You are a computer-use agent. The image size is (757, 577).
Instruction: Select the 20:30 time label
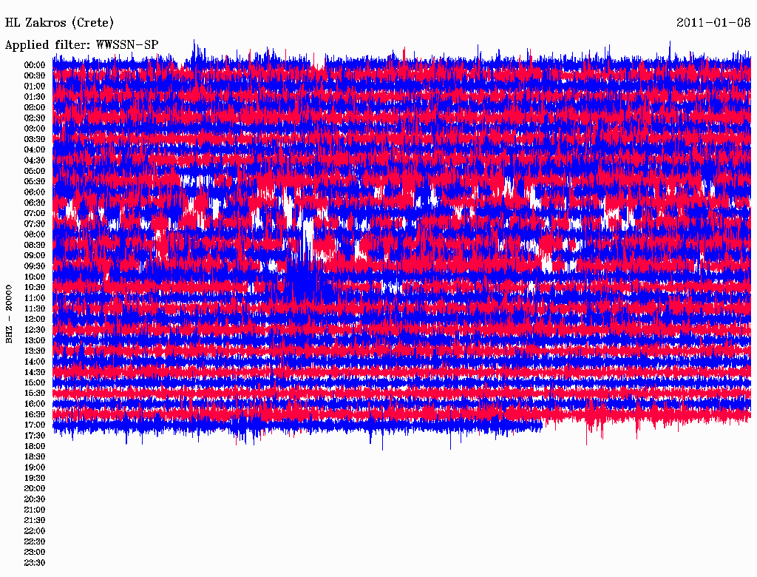tap(35, 499)
